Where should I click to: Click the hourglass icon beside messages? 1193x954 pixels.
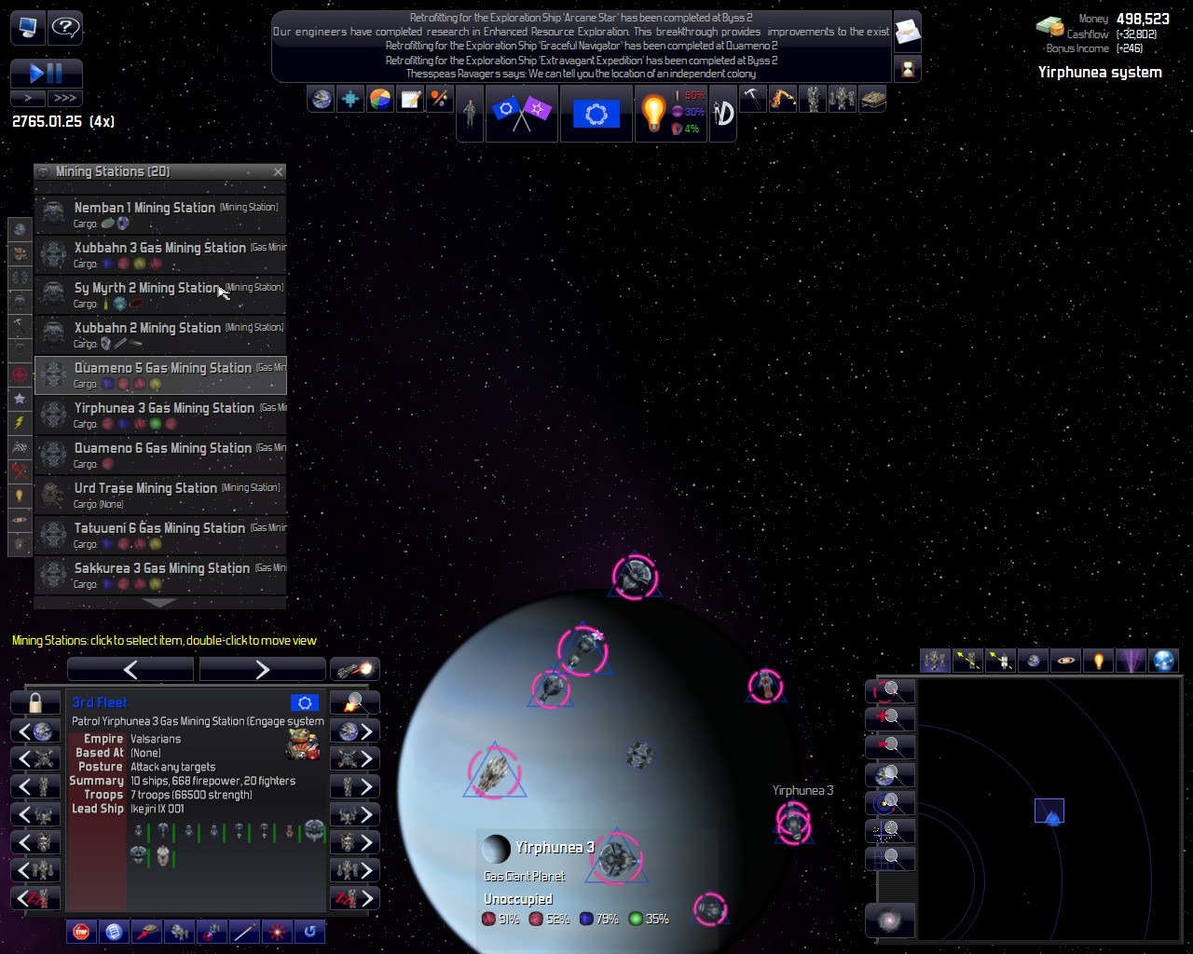pos(907,67)
